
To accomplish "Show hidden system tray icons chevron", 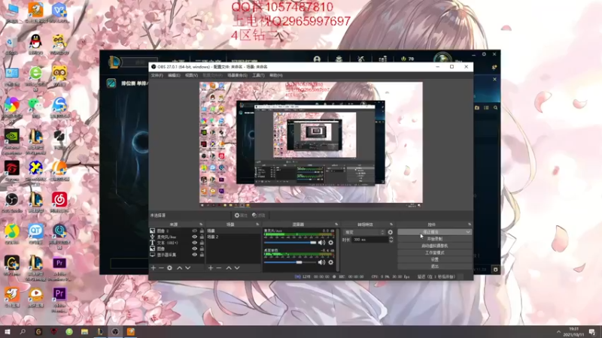I will pyautogui.click(x=558, y=331).
